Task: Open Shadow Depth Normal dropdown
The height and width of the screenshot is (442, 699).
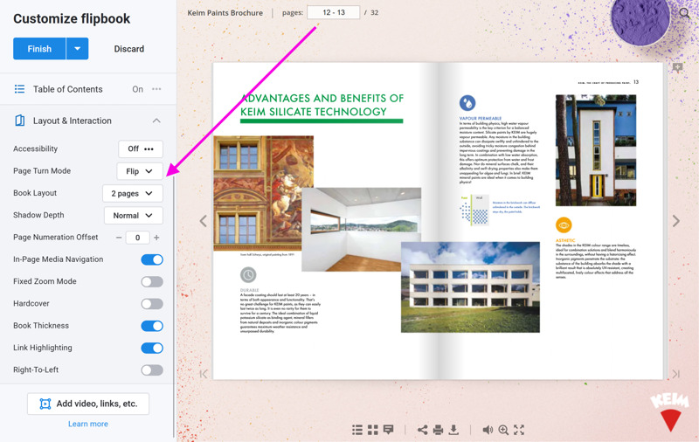Action: [134, 216]
